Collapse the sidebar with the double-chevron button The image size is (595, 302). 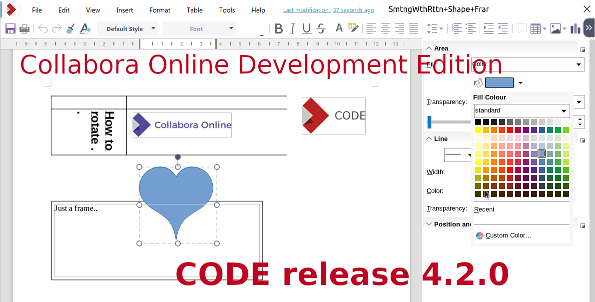(589, 28)
